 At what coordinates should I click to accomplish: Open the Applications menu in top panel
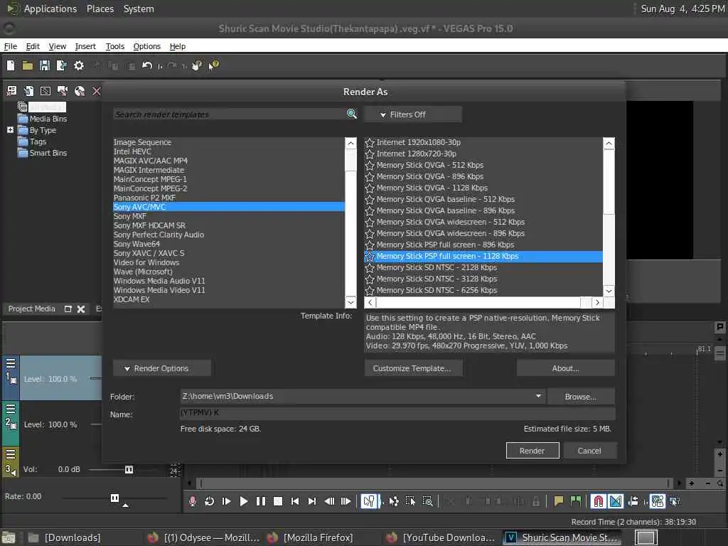pyautogui.click(x=50, y=9)
